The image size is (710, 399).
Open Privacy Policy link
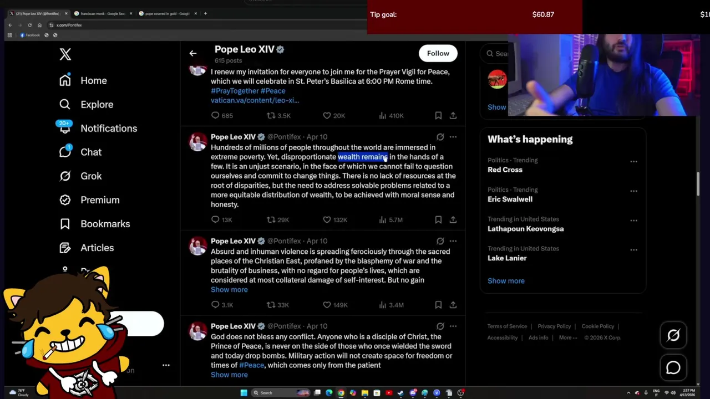point(554,326)
